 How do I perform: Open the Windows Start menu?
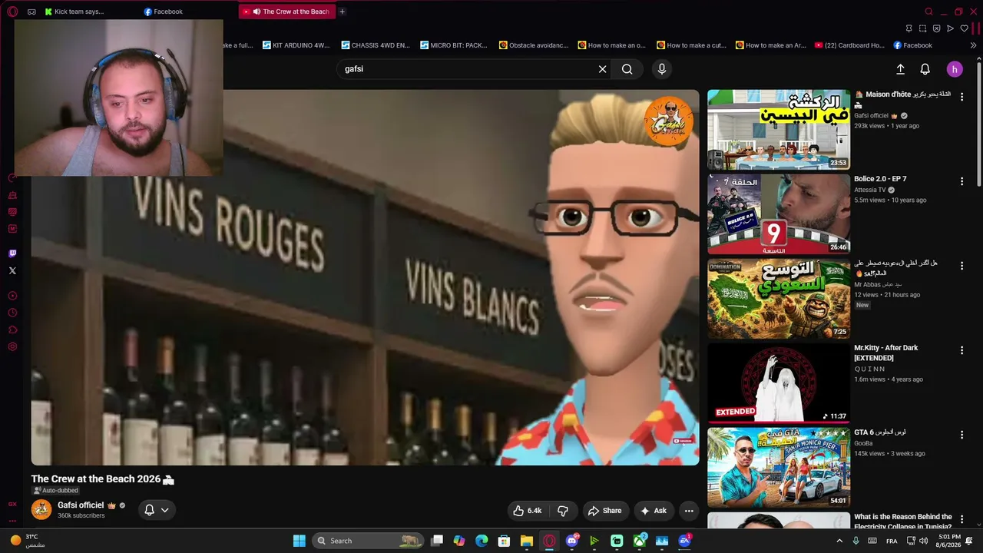300,541
